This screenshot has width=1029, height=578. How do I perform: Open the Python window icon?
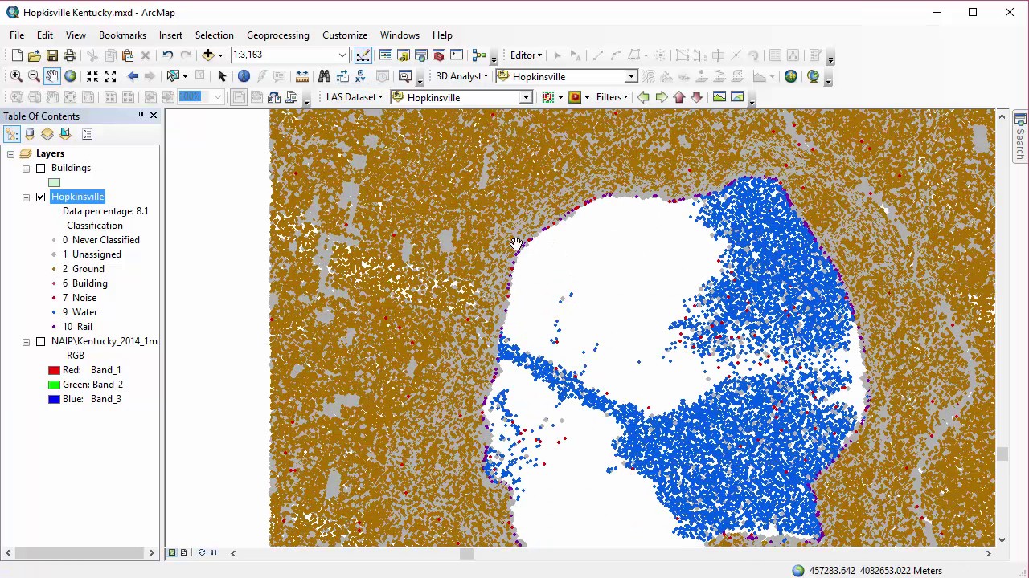457,55
